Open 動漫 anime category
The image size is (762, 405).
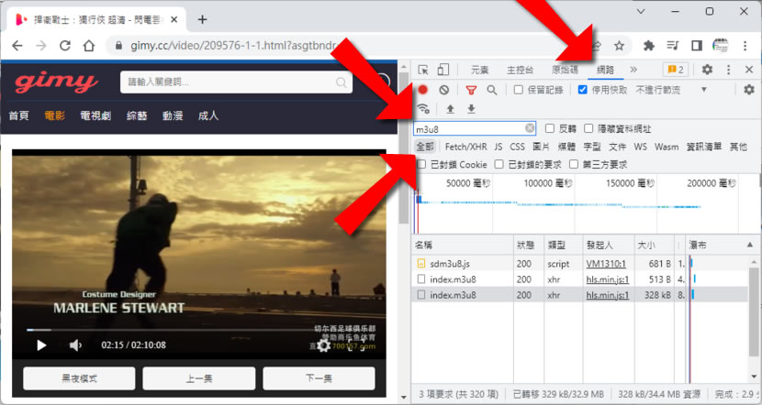pyautogui.click(x=173, y=115)
